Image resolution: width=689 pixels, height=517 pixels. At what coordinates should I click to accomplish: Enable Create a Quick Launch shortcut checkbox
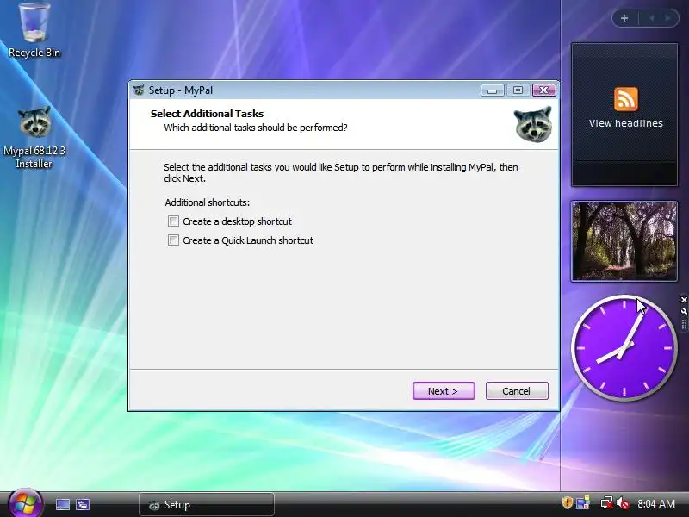[174, 240]
